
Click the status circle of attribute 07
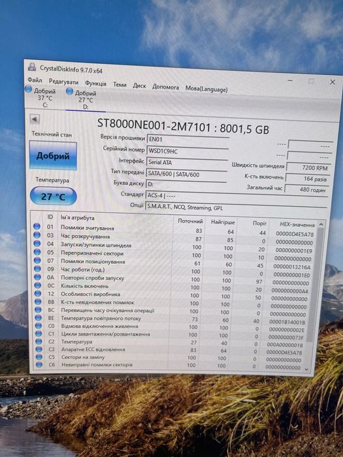pos(37,260)
